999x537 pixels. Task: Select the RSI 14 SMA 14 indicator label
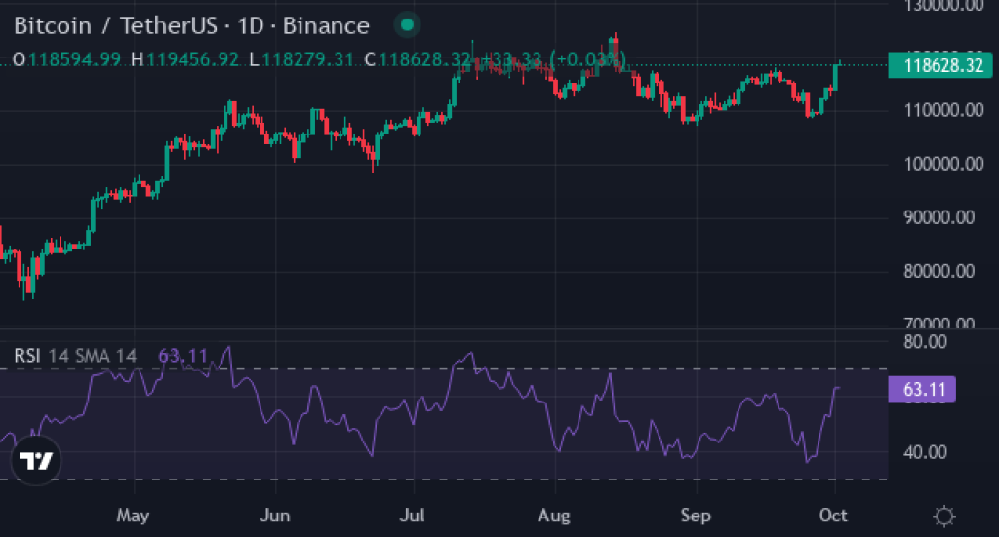point(75,356)
